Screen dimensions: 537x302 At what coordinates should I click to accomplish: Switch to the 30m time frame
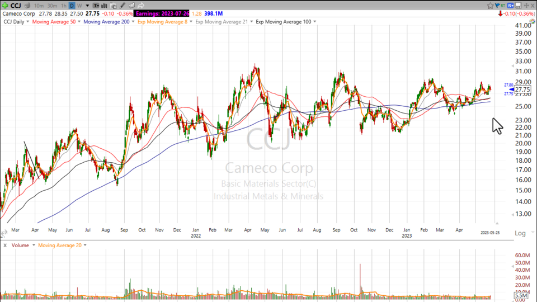(52, 6)
